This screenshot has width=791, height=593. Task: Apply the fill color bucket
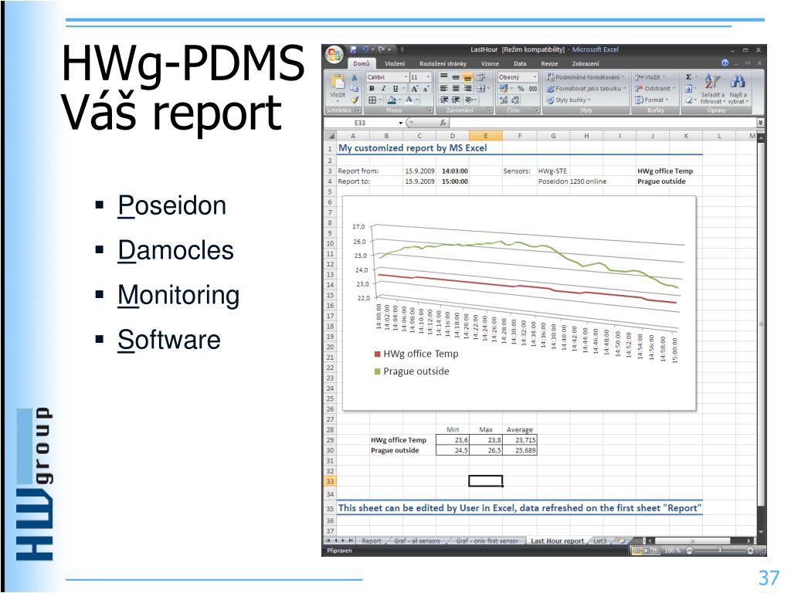click(x=392, y=100)
